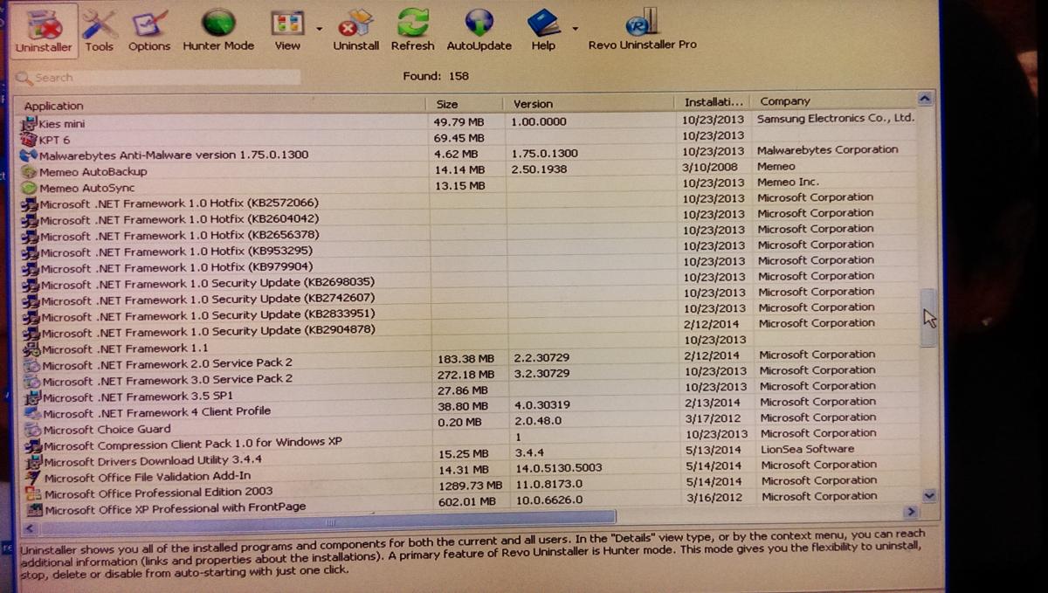Expand the View dropdown arrow
1048x593 pixels.
point(319,29)
